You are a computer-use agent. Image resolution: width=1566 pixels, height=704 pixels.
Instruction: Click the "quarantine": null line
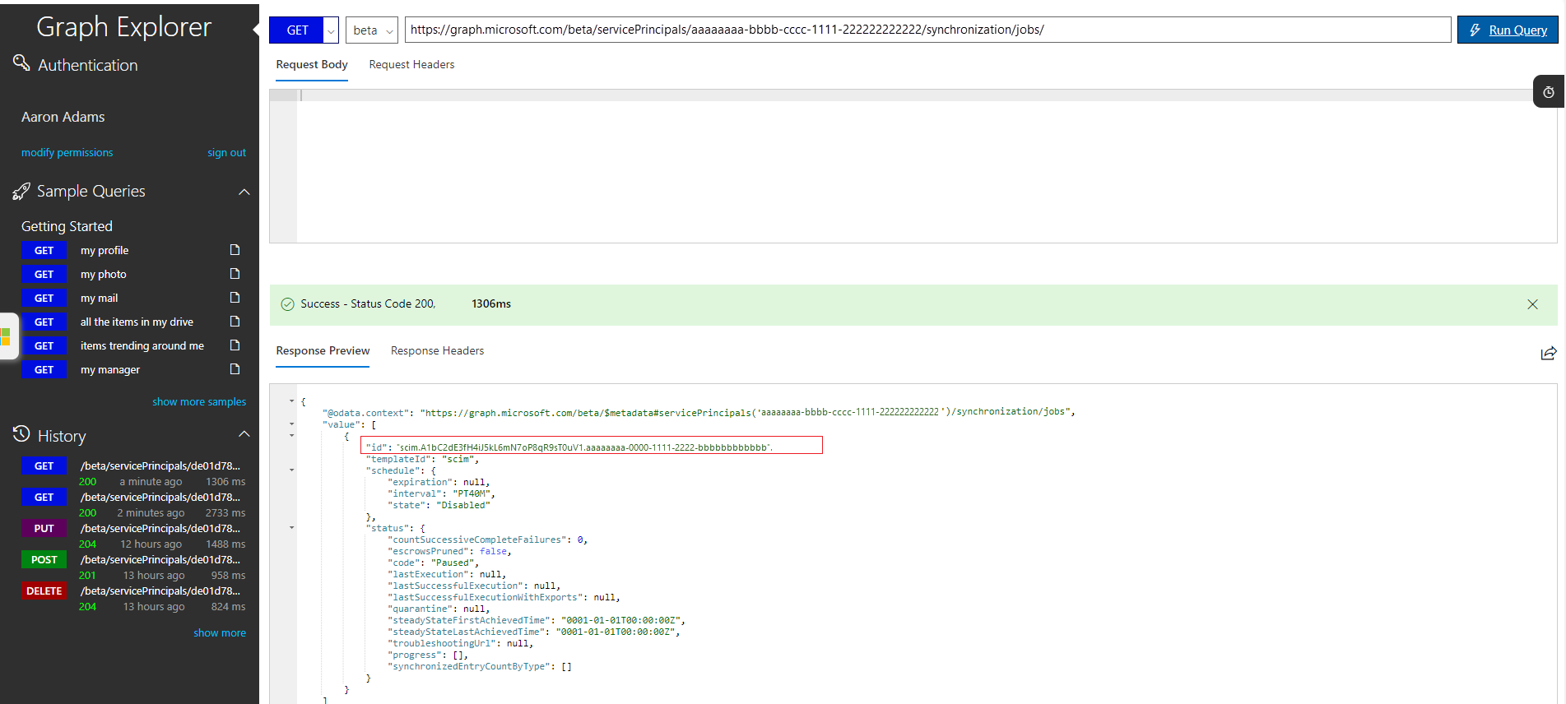coord(439,609)
